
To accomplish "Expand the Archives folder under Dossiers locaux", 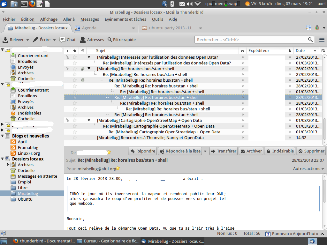I will click(8, 164).
